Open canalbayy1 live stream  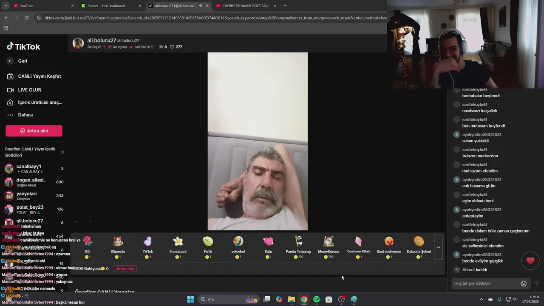(34, 168)
